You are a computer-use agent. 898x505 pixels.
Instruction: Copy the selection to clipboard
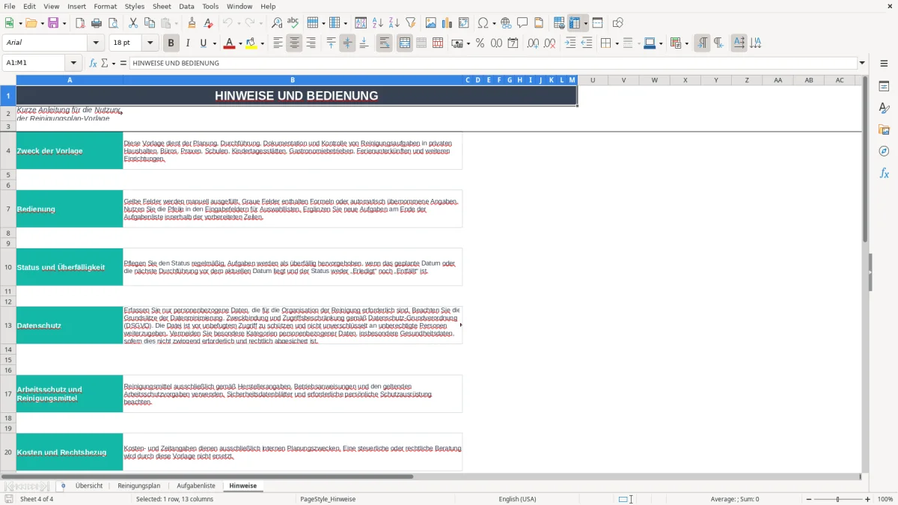tap(149, 23)
